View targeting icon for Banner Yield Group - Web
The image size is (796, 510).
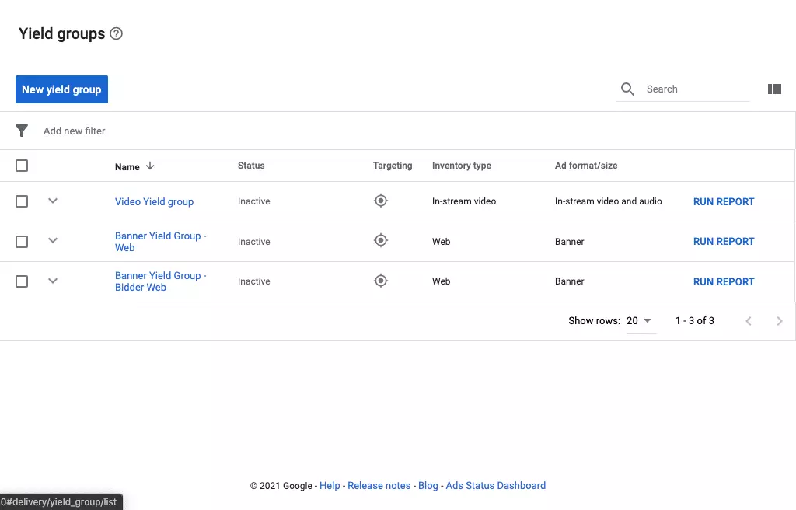[381, 240]
